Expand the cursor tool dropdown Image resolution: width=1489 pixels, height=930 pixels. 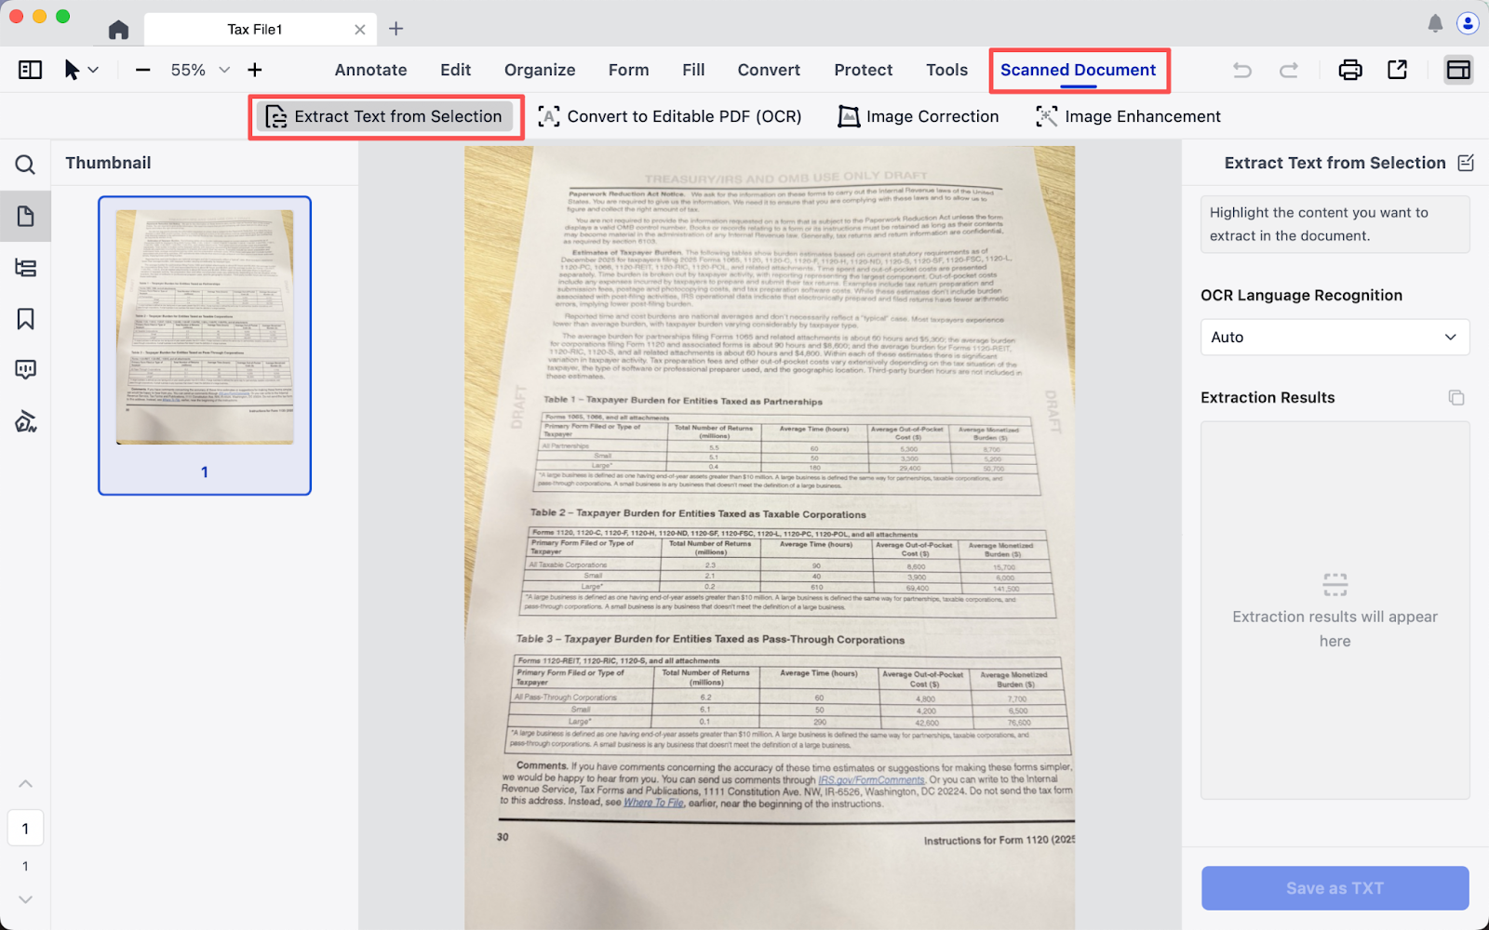tap(93, 70)
